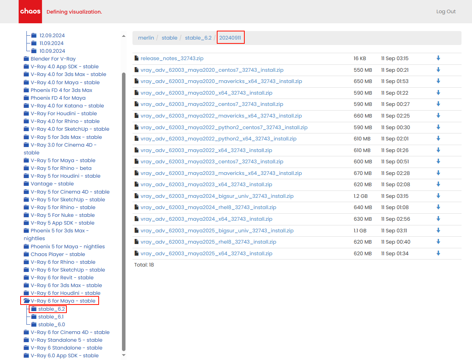Expand stable_6.1 folder in tree
The width and height of the screenshot is (472, 360).
(x=51, y=317)
